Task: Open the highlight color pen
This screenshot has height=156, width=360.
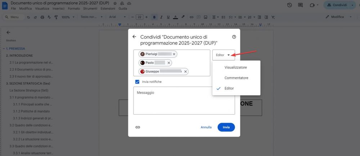Action: click(183, 17)
